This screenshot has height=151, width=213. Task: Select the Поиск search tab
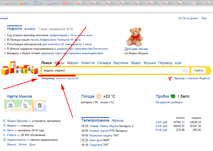pyautogui.click(x=47, y=63)
